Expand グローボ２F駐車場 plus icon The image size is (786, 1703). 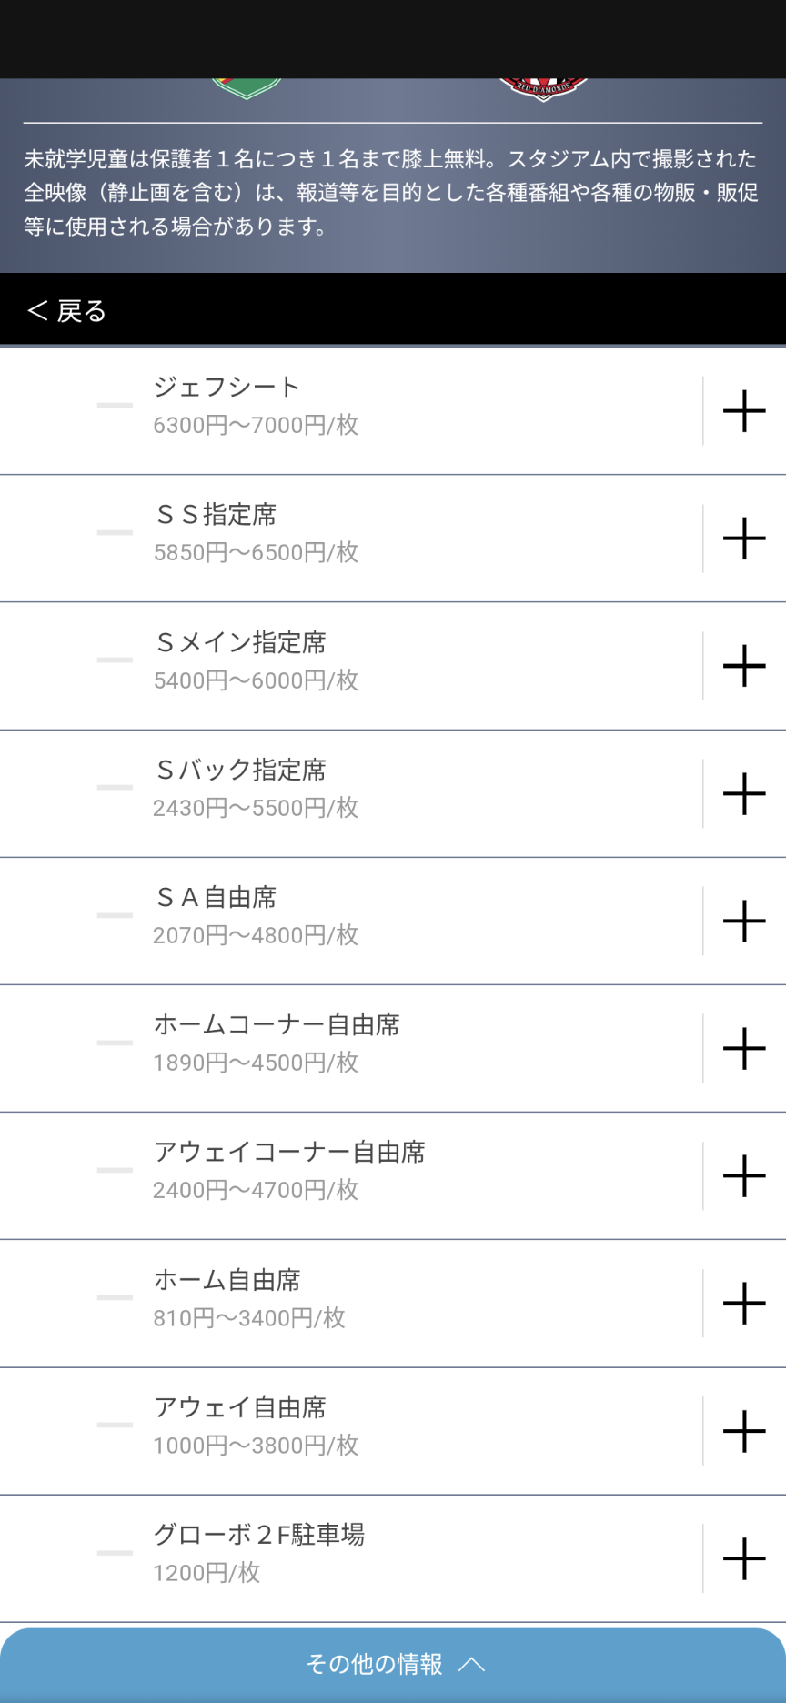pyautogui.click(x=744, y=1558)
